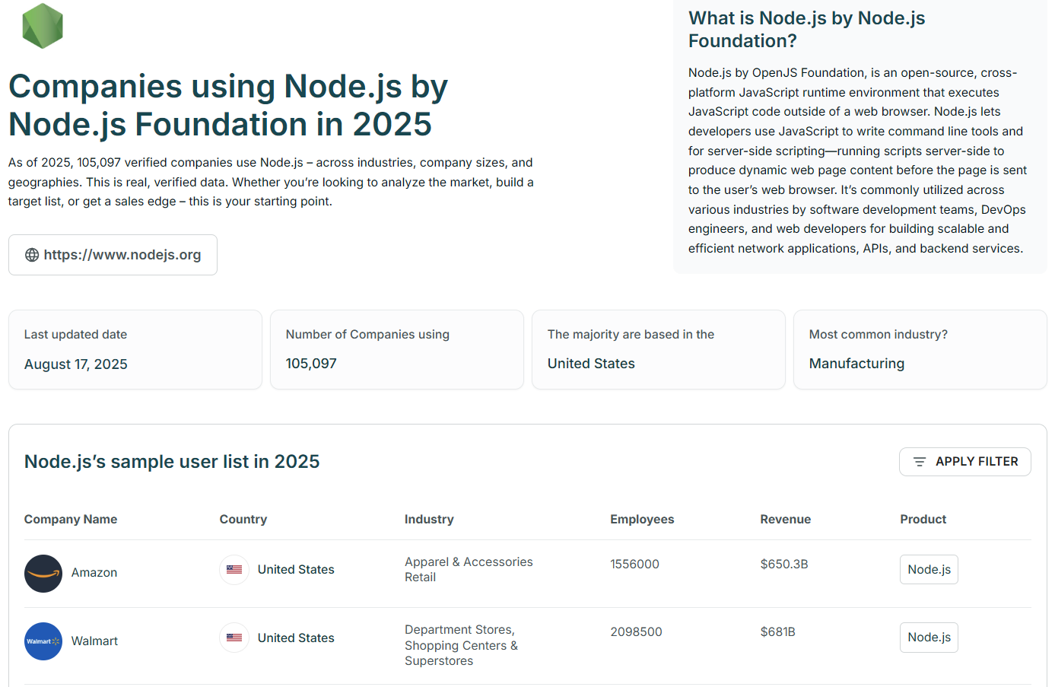Click the Apply Filter button

coord(964,462)
